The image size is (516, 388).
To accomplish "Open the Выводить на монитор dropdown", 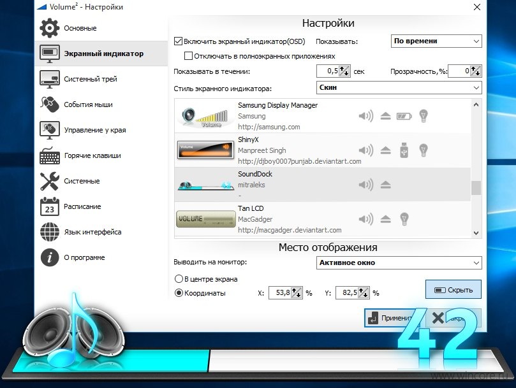I will tap(399, 262).
